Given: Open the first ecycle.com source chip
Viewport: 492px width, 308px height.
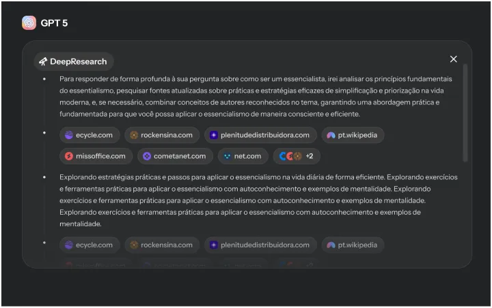Looking at the screenshot, I should [90, 135].
